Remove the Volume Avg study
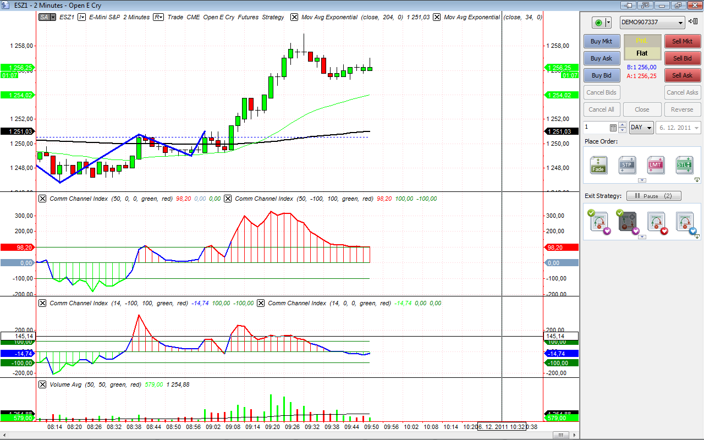The width and height of the screenshot is (704, 440). point(42,384)
